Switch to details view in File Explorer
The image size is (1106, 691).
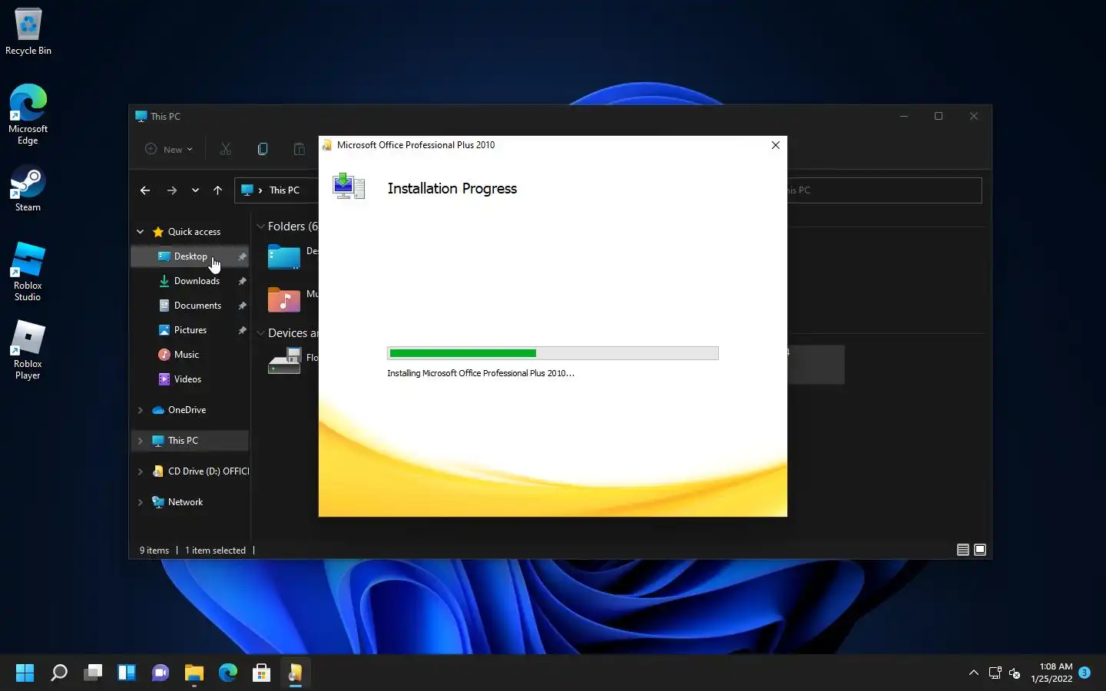pyautogui.click(x=962, y=550)
